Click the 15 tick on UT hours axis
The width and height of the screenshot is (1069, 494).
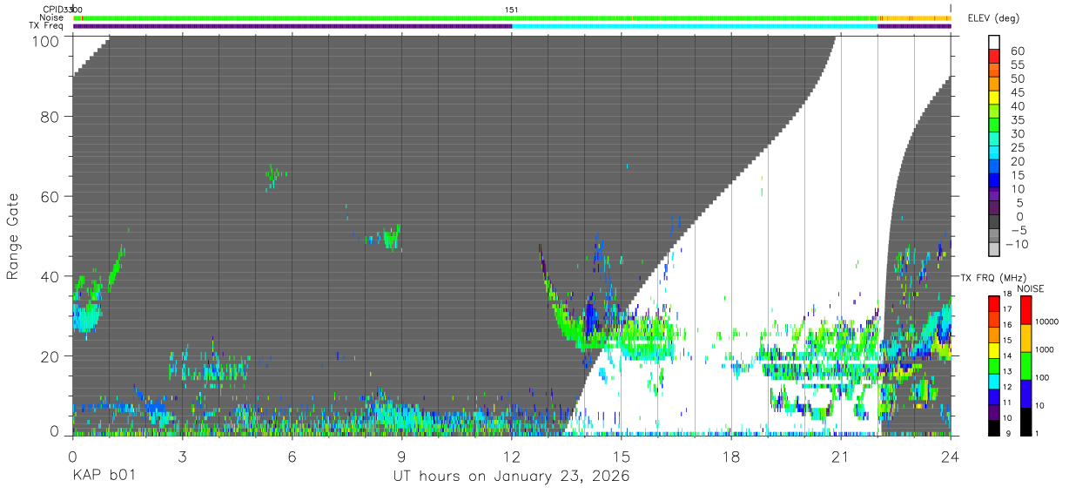point(621,456)
